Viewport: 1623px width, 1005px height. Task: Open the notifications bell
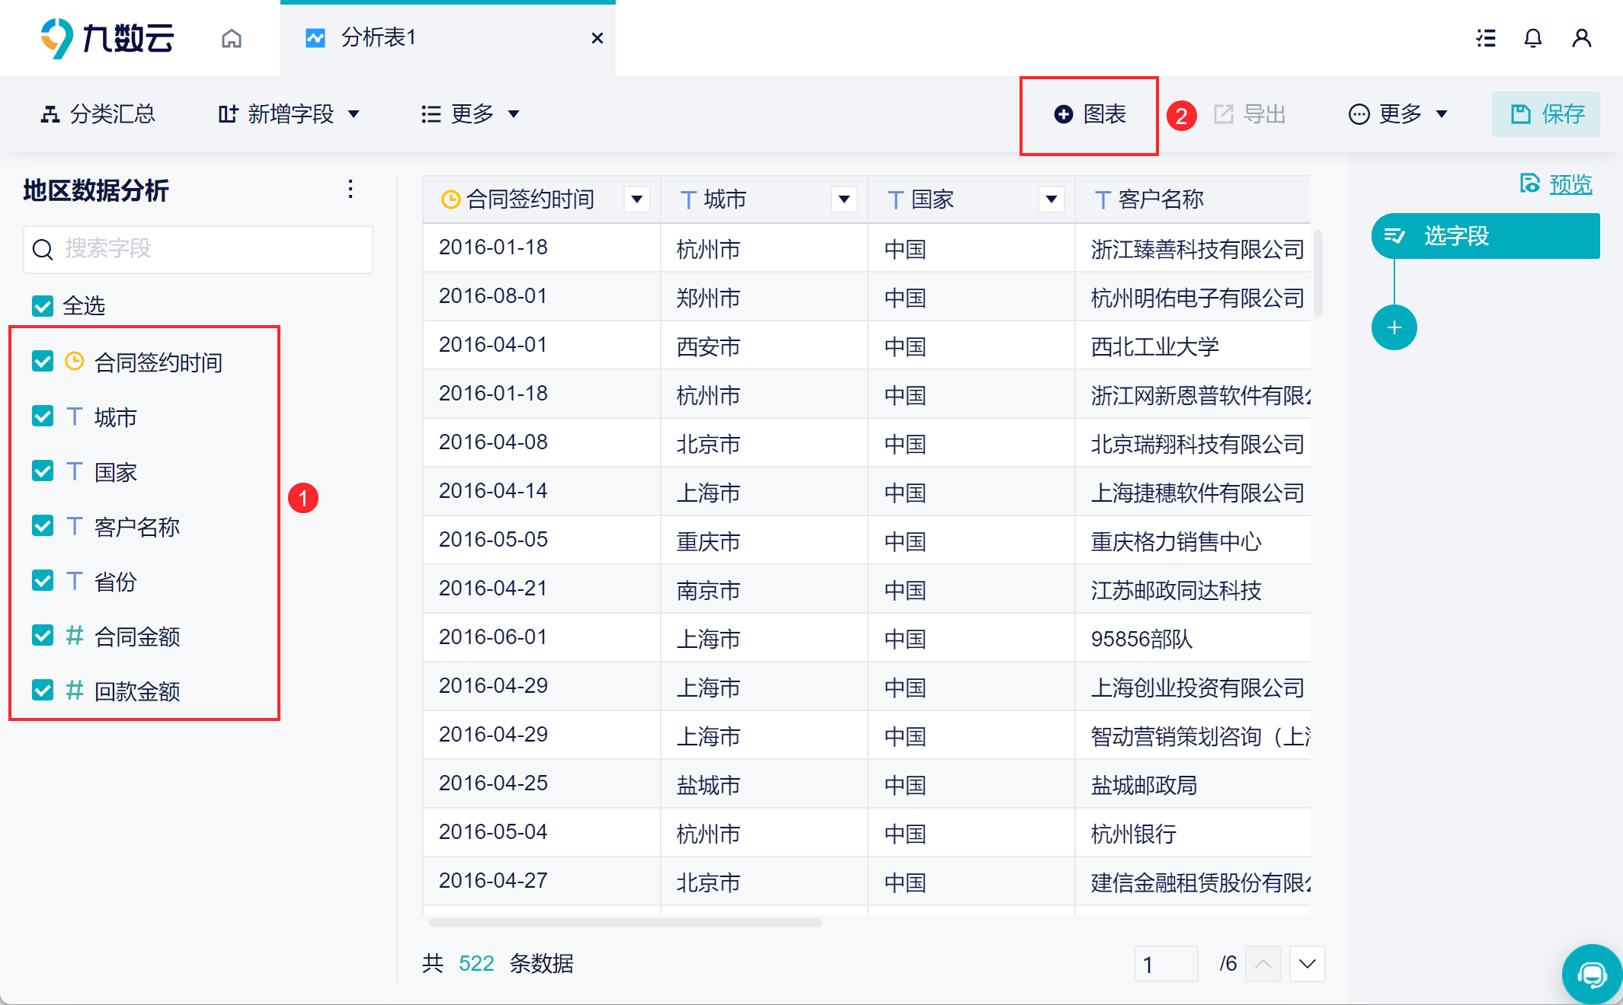tap(1532, 38)
